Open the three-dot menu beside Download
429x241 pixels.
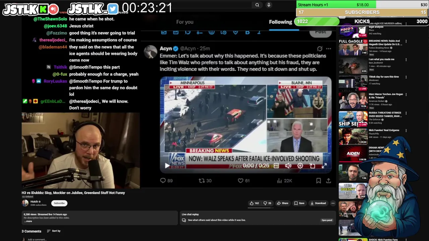point(333,203)
